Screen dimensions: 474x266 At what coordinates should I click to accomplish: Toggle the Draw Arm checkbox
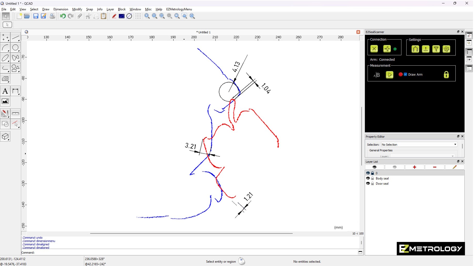coord(406,74)
